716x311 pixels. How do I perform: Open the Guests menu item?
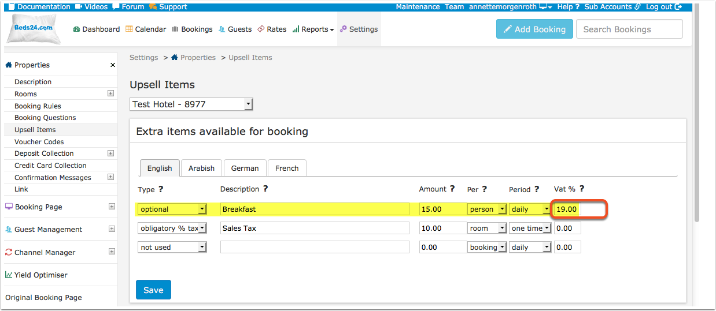pos(235,29)
